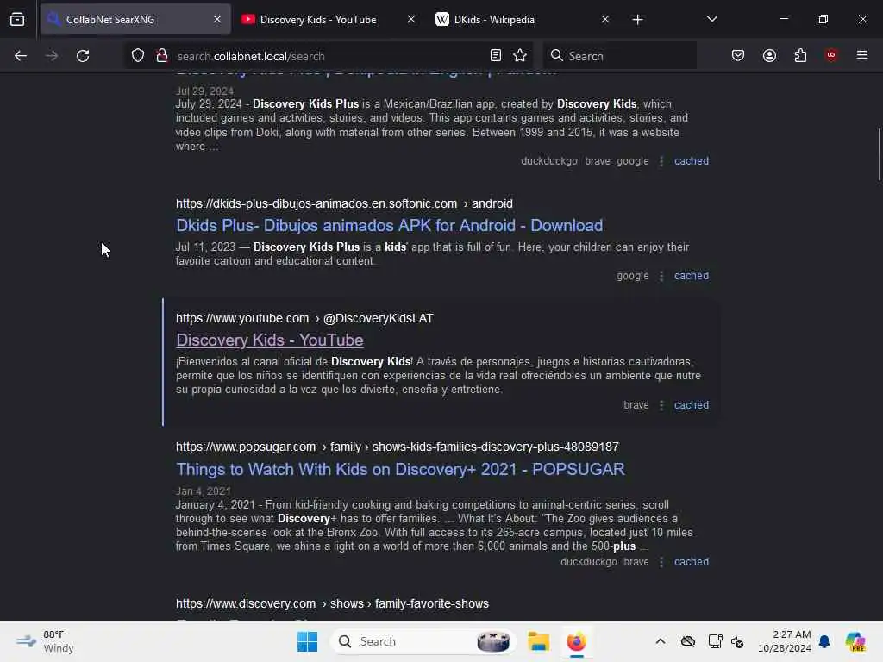The width and height of the screenshot is (883, 662).
Task: Click youtube.com @DiscoveryKidsLAT URL text
Action: 304,319
